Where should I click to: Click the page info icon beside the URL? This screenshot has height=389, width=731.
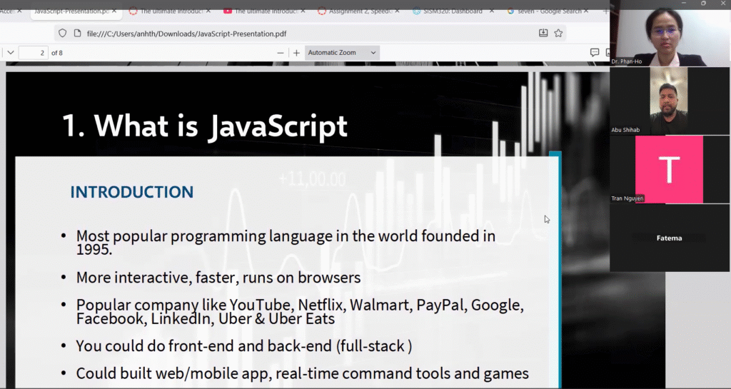[x=77, y=33]
